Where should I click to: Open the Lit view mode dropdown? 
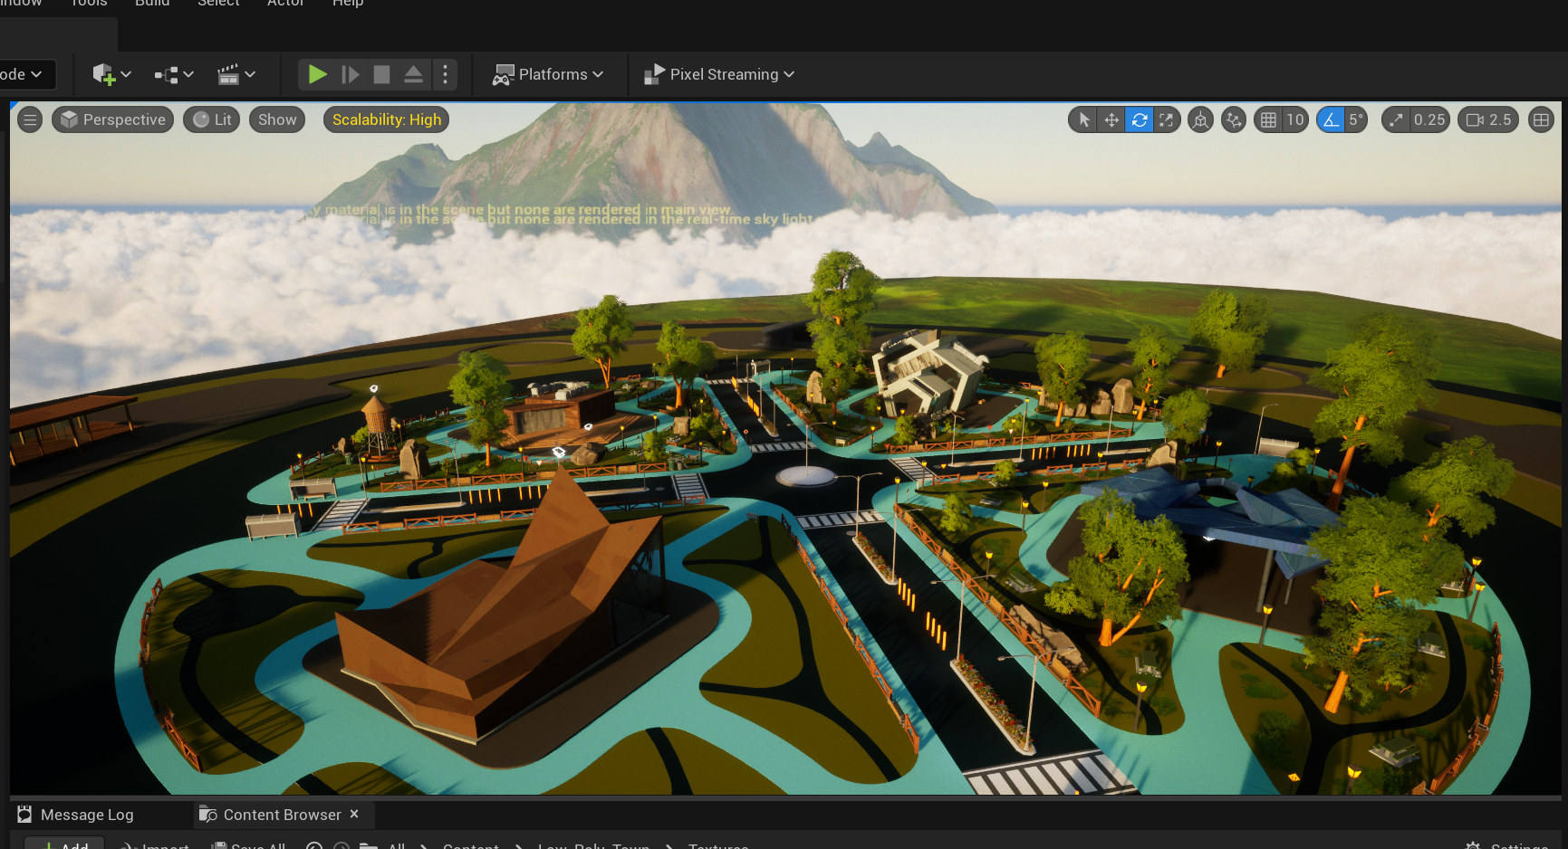point(211,119)
